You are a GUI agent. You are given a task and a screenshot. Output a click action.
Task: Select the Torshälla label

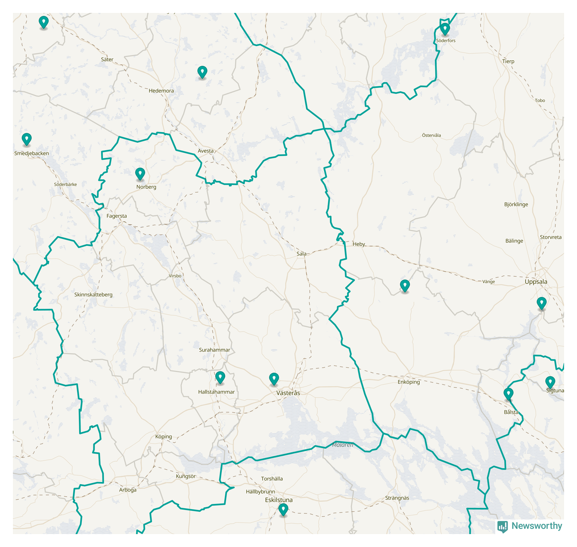tap(272, 479)
